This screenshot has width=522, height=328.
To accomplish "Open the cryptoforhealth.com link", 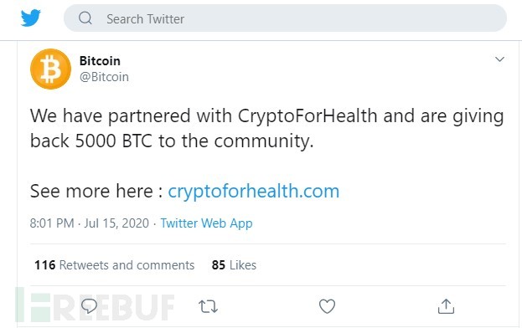I will pos(253,191).
